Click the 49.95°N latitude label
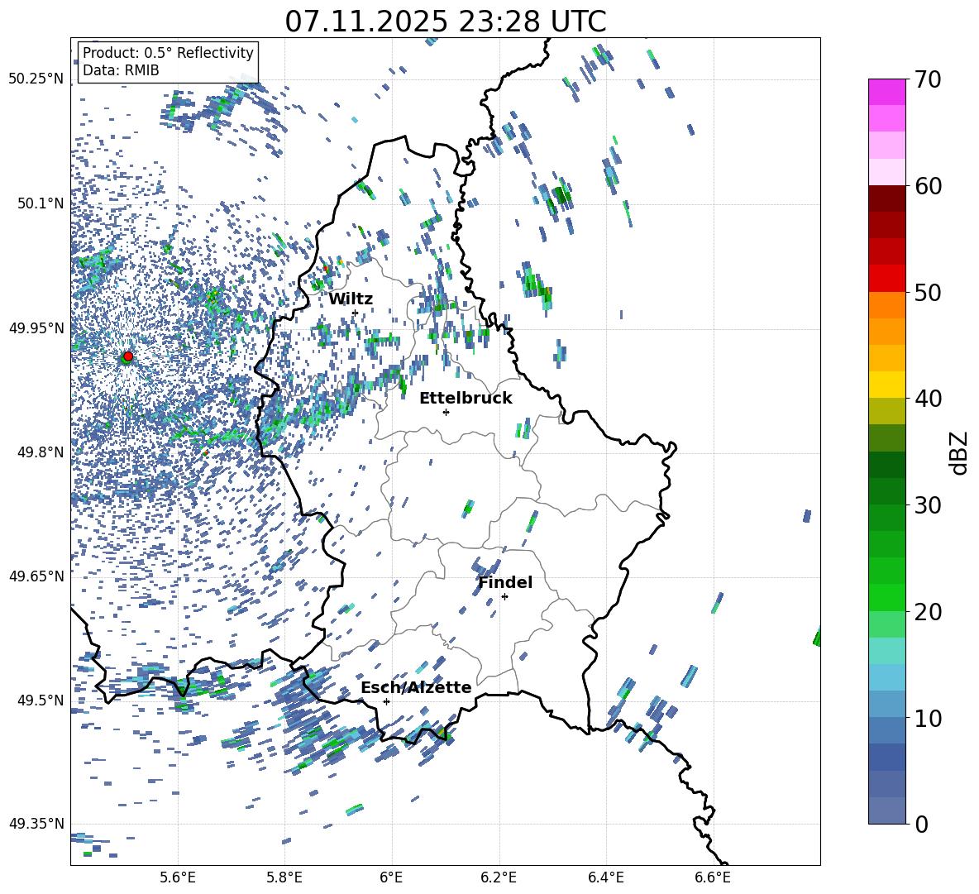The height and width of the screenshot is (894, 979). tap(36, 327)
